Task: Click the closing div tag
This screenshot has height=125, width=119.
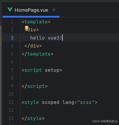Action: [x=33, y=46]
